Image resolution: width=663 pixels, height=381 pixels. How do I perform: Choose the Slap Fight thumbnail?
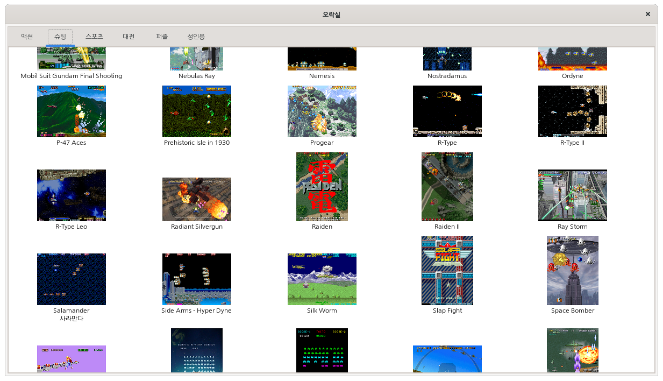447,271
